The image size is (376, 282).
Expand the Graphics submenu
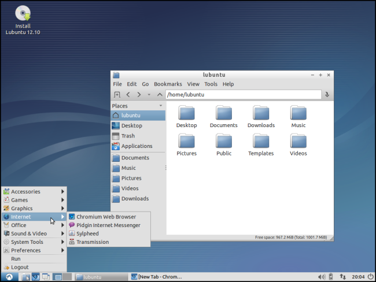tap(34, 209)
